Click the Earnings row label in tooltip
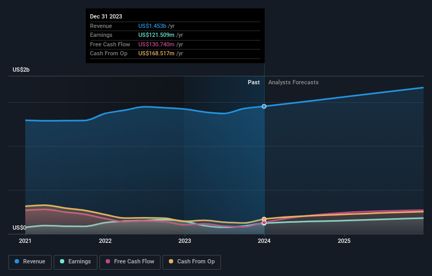The width and height of the screenshot is (432, 276). [x=101, y=35]
